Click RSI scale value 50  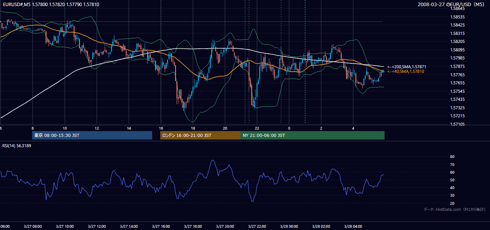point(452,180)
